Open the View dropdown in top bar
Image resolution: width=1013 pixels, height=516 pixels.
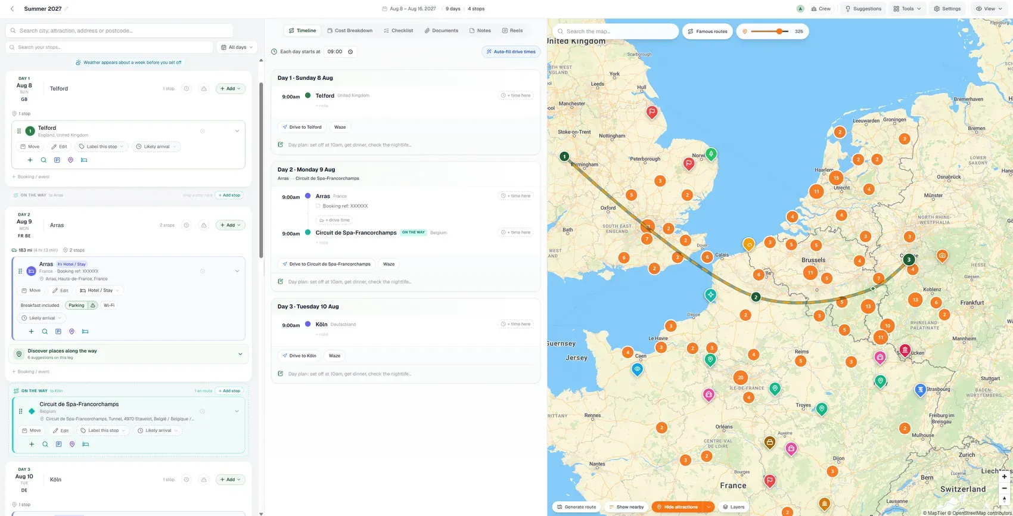(x=989, y=9)
